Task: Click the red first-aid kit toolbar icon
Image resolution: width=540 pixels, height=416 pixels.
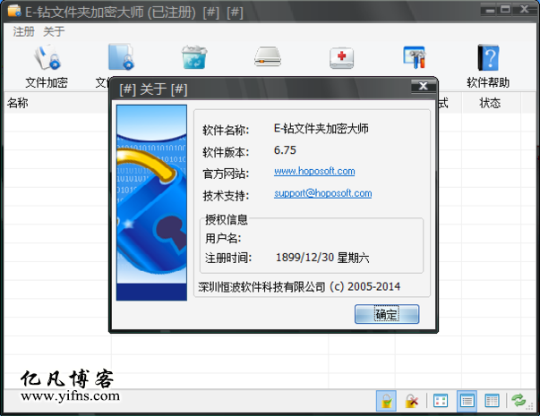Action: [341, 58]
